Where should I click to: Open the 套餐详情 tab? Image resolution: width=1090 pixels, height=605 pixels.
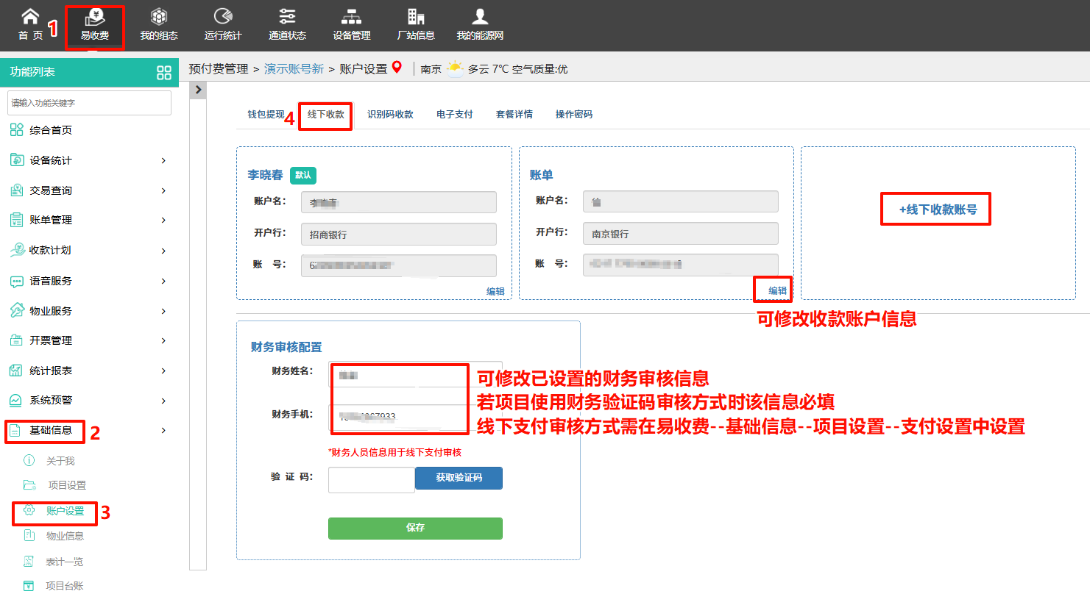[514, 114]
